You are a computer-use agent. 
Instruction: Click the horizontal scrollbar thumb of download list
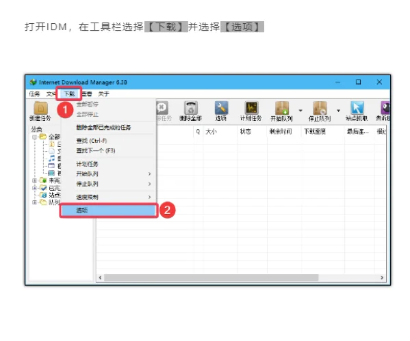212,277
